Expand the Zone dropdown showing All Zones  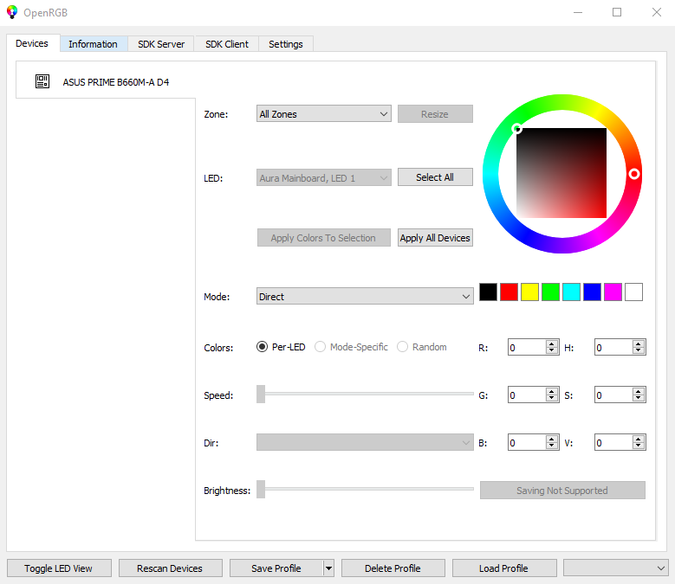[324, 114]
